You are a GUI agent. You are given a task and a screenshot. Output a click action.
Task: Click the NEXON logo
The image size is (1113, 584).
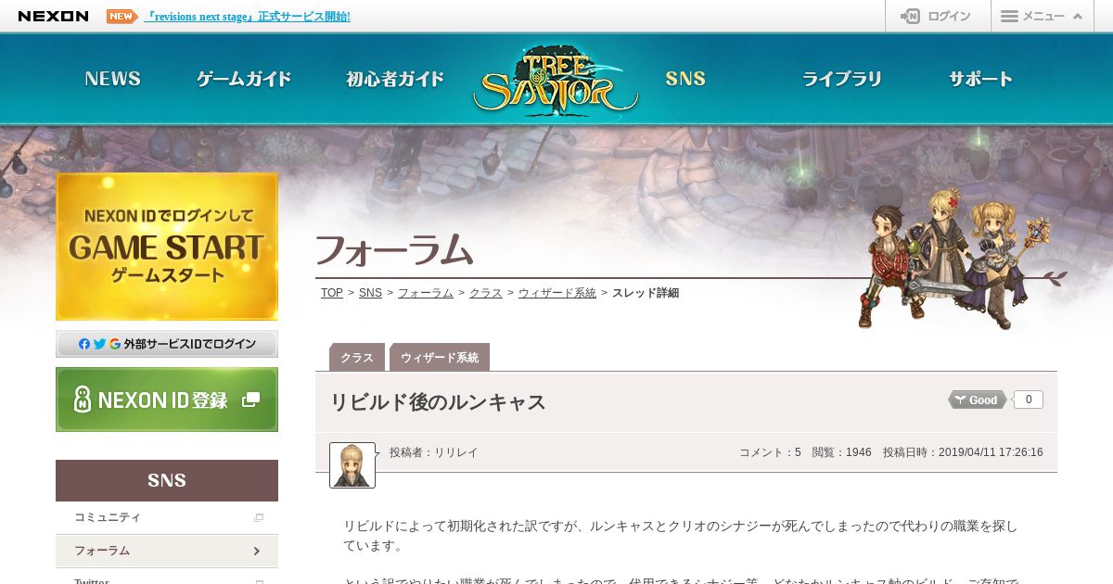click(53, 16)
